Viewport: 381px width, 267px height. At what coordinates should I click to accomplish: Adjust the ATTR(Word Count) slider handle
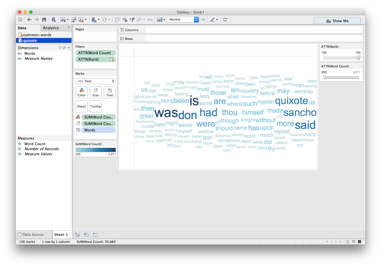coord(325,77)
